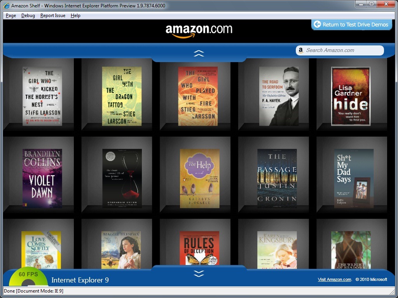Open the Help menu
This screenshot has height=298, width=398.
coord(75,16)
